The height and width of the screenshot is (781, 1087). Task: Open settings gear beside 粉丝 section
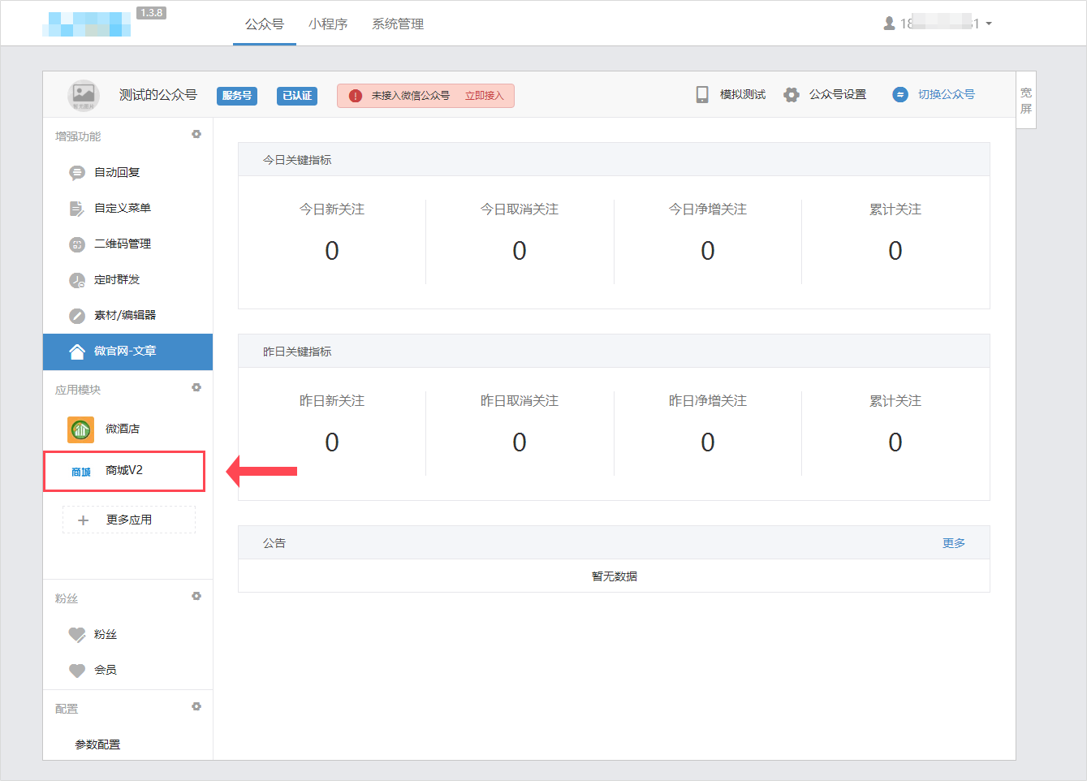pyautogui.click(x=196, y=597)
